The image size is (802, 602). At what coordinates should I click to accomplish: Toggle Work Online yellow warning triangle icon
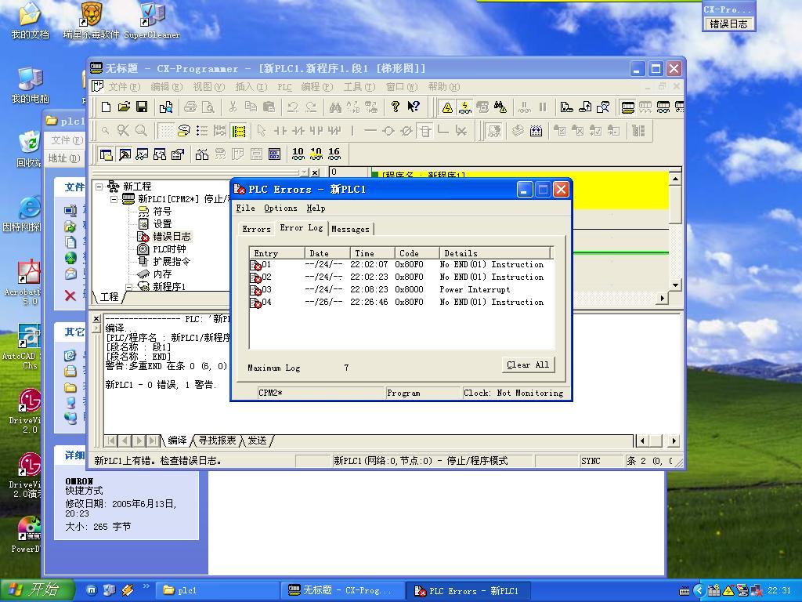coord(447,107)
